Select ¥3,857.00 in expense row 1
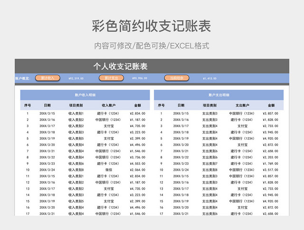Viewport: 304px width, 230px height. [270, 113]
